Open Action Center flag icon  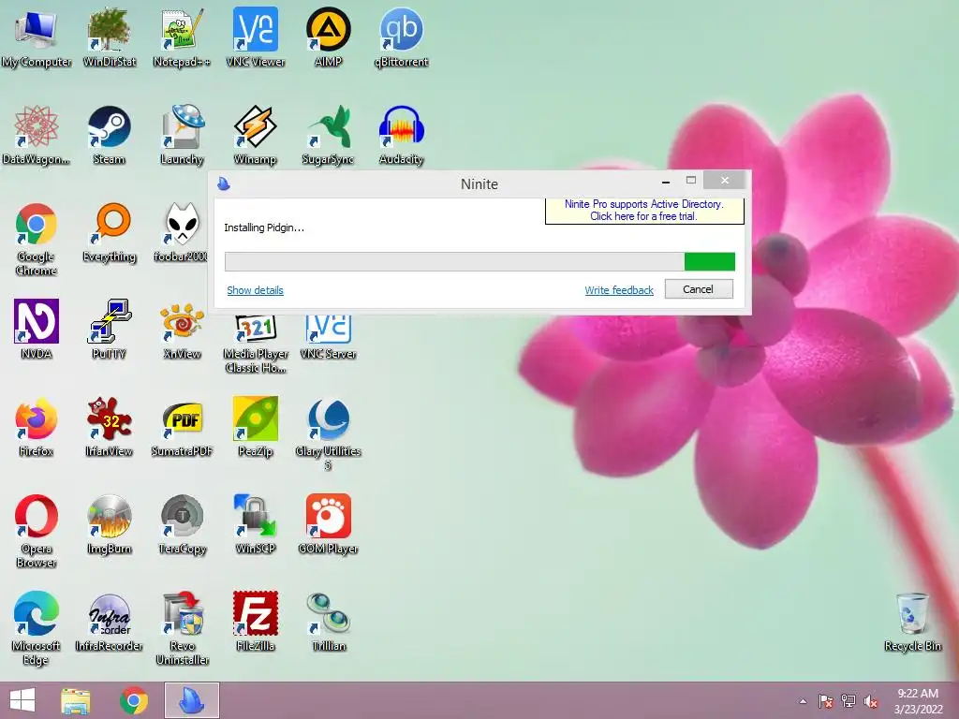(x=825, y=701)
